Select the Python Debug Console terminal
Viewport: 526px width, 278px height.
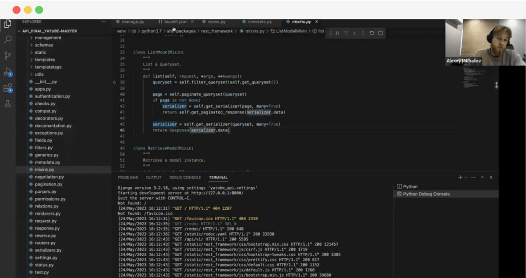(x=446, y=194)
